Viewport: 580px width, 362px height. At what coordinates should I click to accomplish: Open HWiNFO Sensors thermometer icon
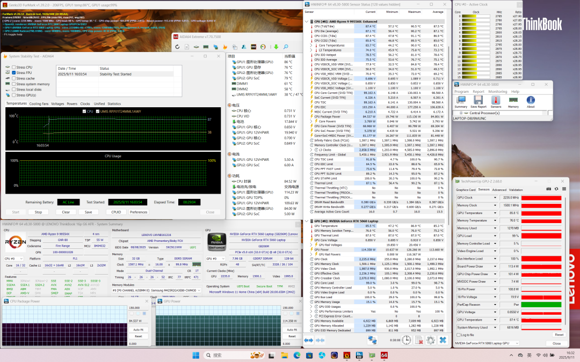coord(496,101)
